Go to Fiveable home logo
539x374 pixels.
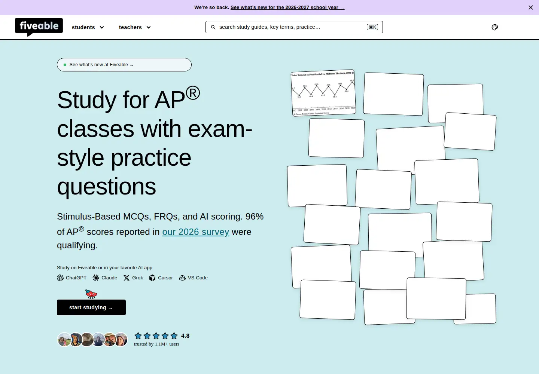[x=39, y=27]
